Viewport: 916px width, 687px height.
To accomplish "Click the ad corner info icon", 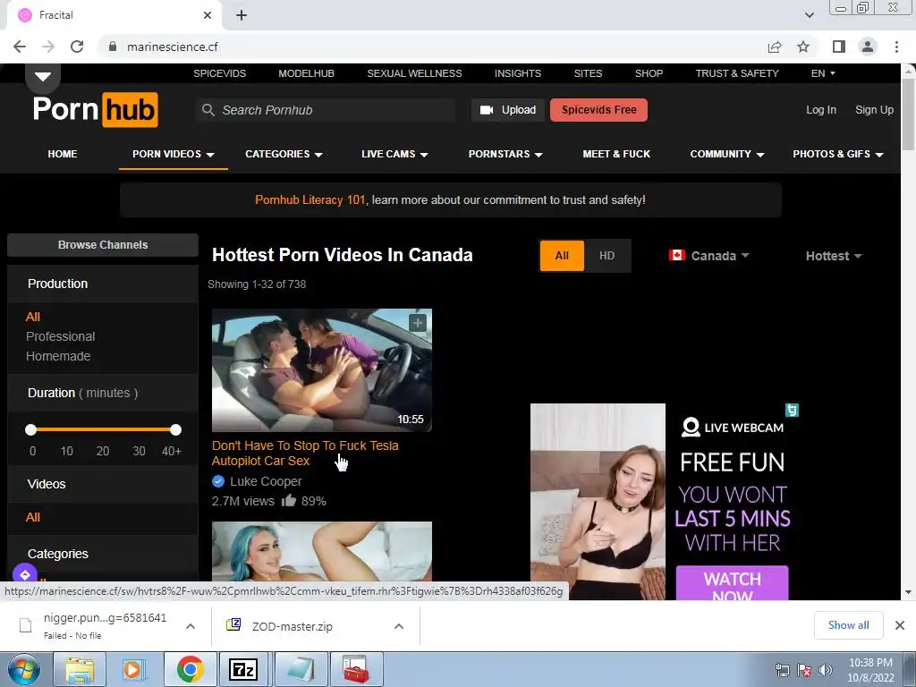I will click(x=792, y=410).
